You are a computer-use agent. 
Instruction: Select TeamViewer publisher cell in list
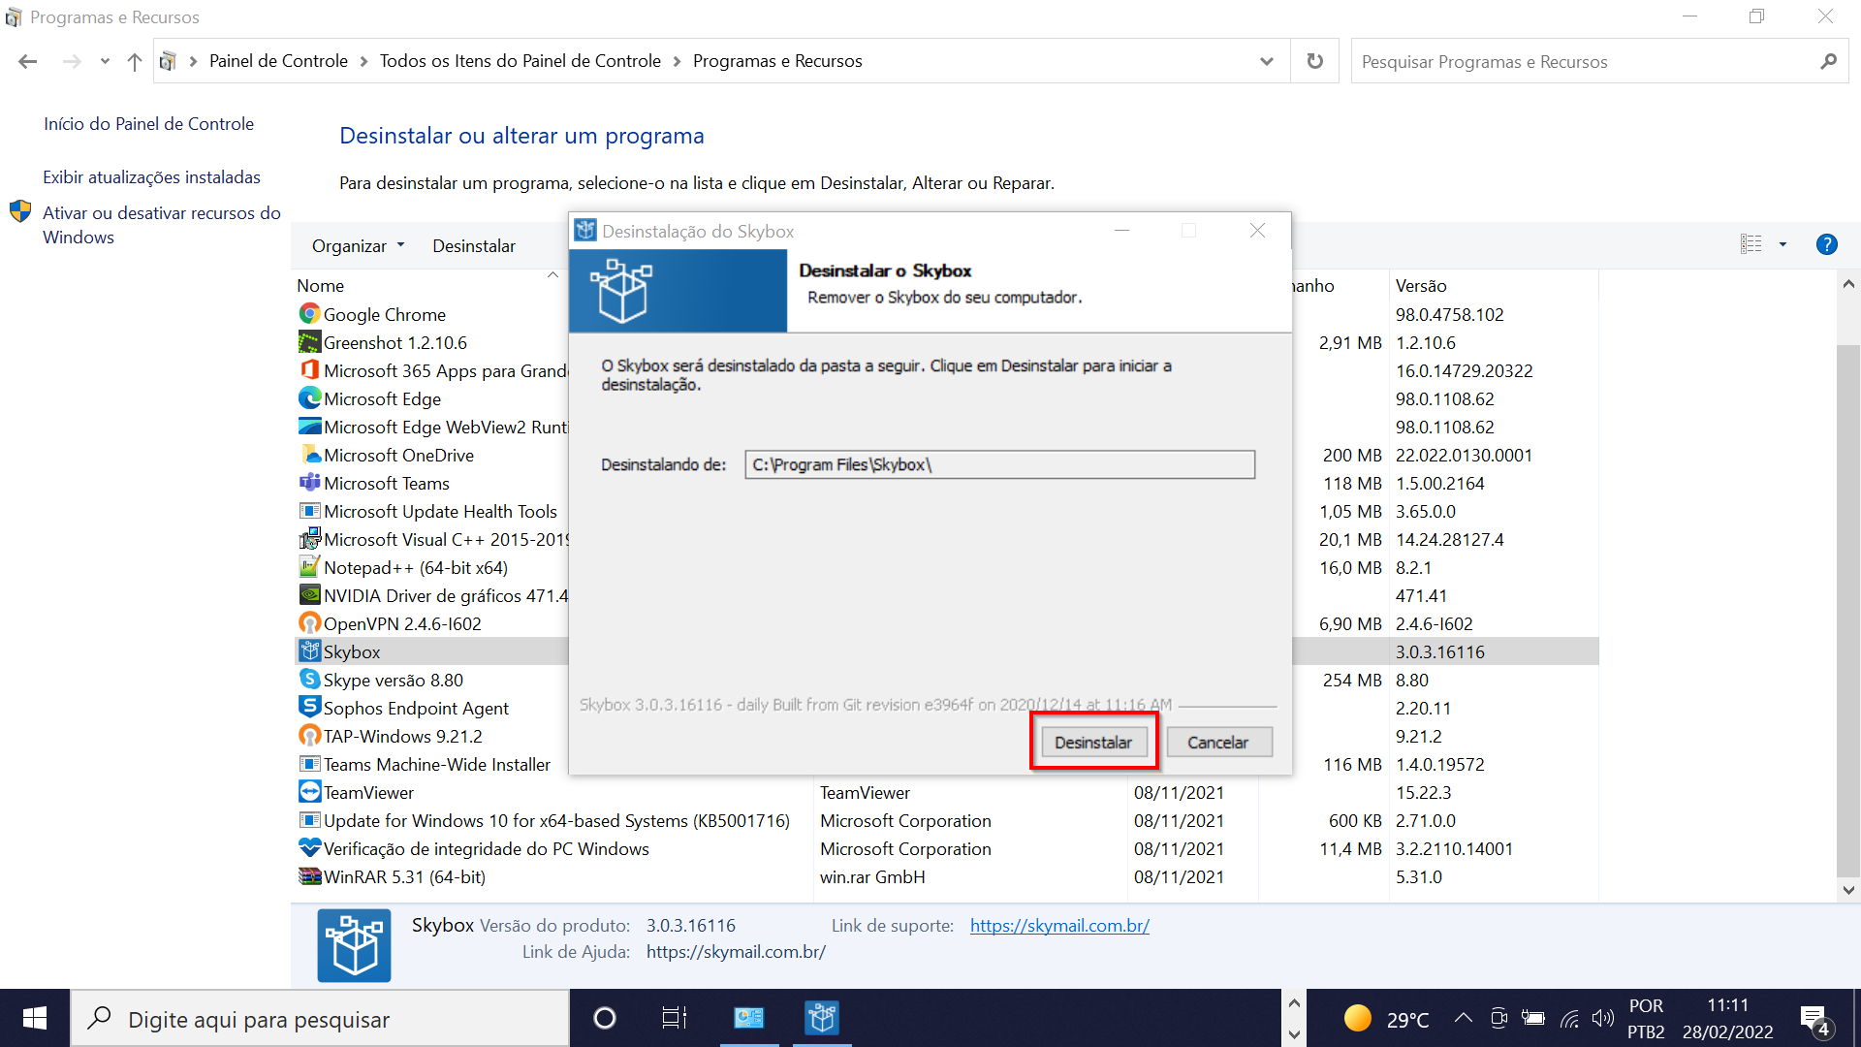[865, 792]
